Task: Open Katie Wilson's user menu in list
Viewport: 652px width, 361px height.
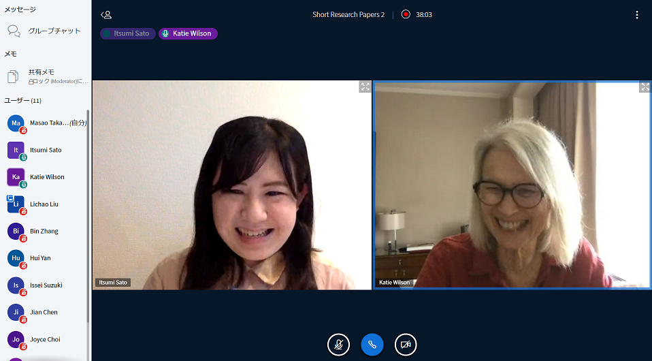Action: tap(47, 177)
